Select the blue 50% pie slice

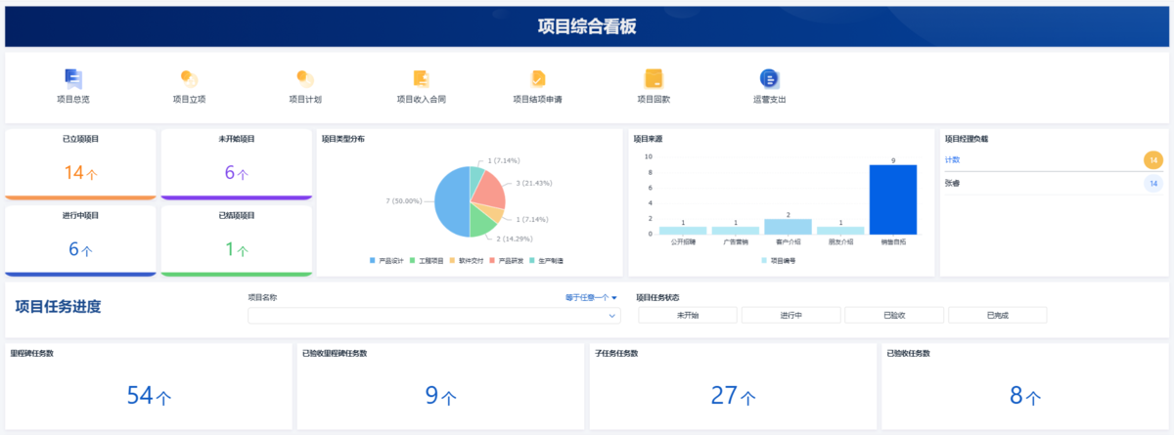point(450,201)
